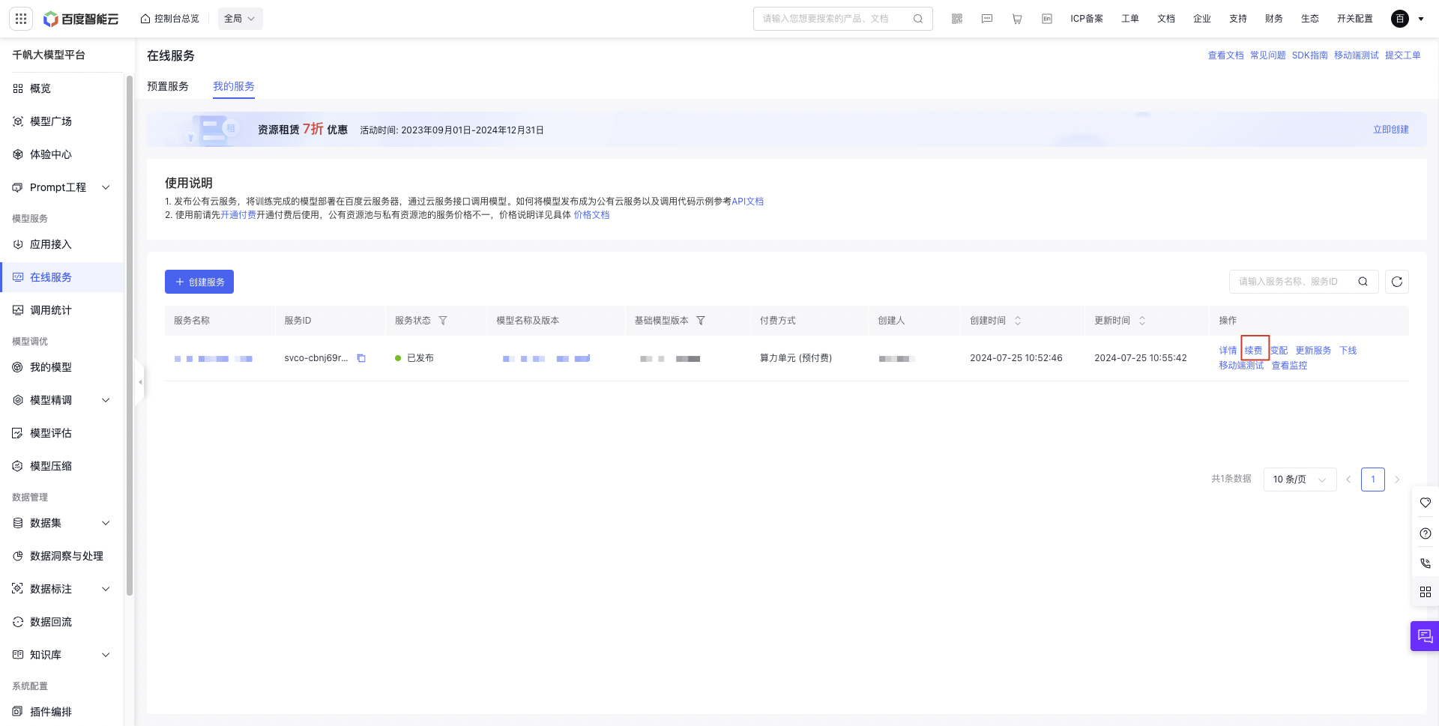
Task: Click the 开通付费 link
Action: [238, 215]
